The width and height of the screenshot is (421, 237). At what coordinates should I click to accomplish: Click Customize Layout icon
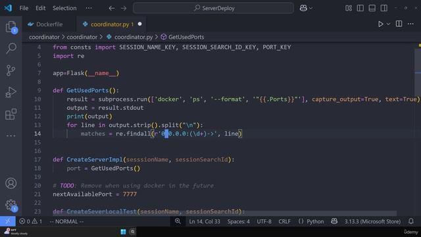pyautogui.click(x=349, y=8)
